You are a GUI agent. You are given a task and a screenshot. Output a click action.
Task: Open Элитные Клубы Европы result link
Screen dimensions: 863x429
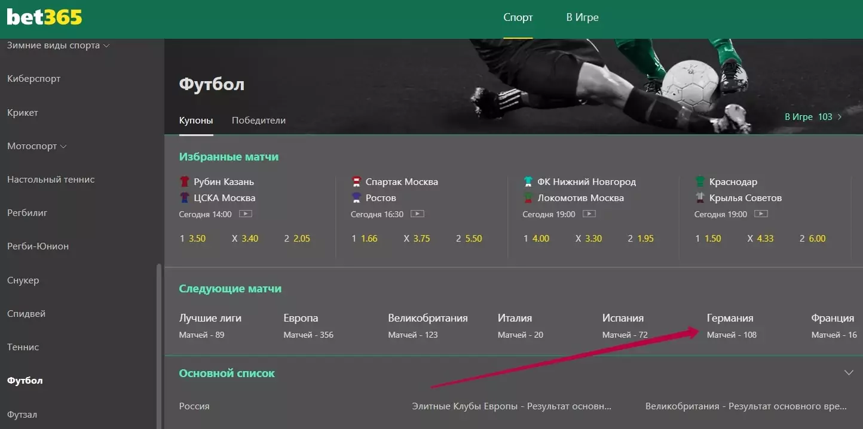click(x=512, y=406)
